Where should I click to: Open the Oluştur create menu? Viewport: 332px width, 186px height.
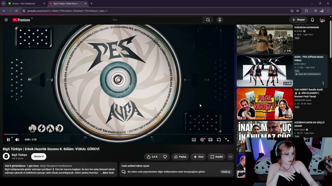point(298,20)
